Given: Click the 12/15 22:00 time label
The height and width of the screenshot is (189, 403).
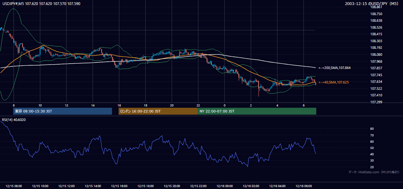Looking at the screenshot, I should click(198, 186).
